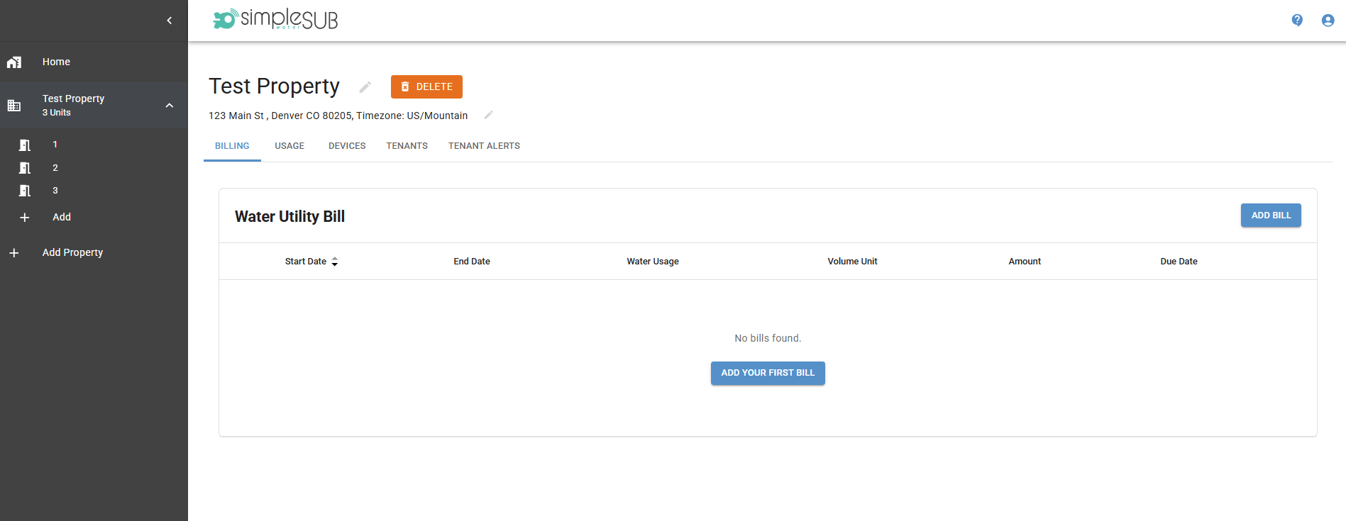Screen dimensions: 1346x521
Task: Click the door icon for unit 3
Action: point(25,191)
